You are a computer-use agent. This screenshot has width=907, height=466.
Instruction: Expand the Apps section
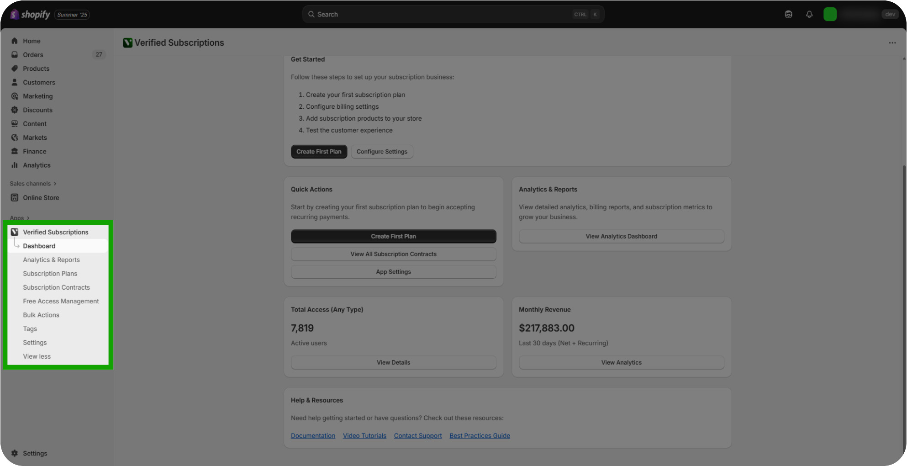click(20, 218)
